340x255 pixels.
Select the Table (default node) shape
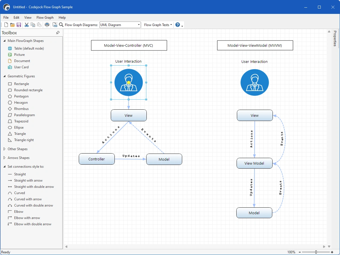tap(29, 48)
